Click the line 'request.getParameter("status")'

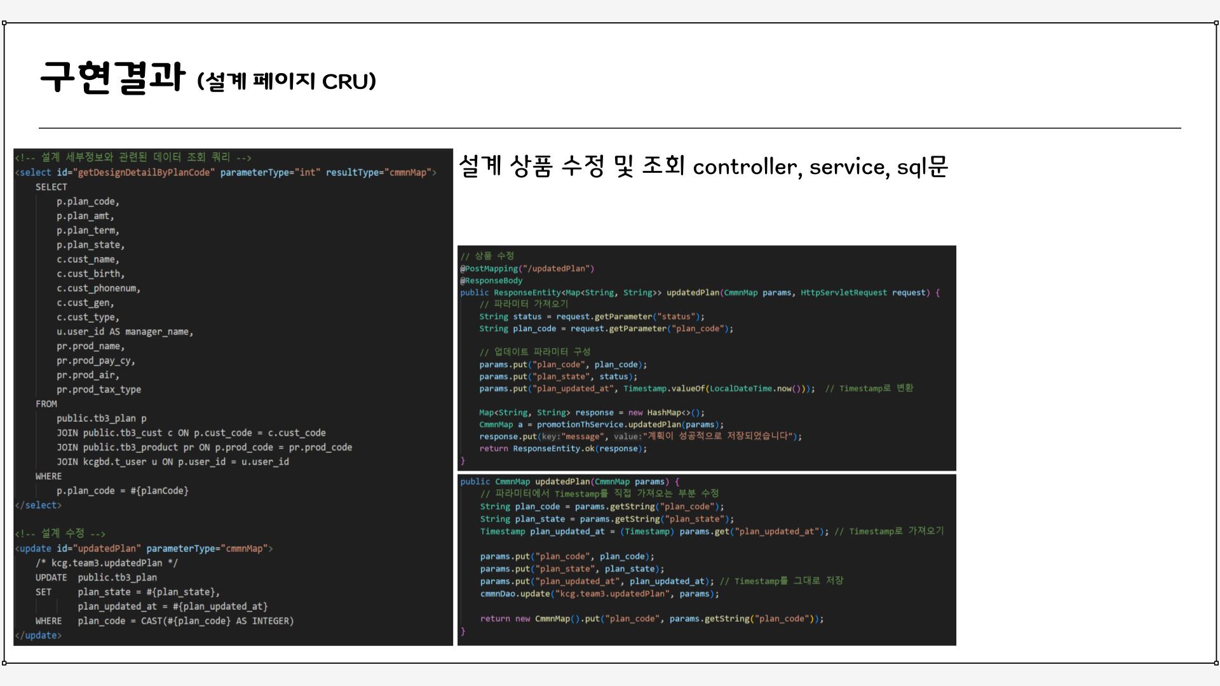592,316
